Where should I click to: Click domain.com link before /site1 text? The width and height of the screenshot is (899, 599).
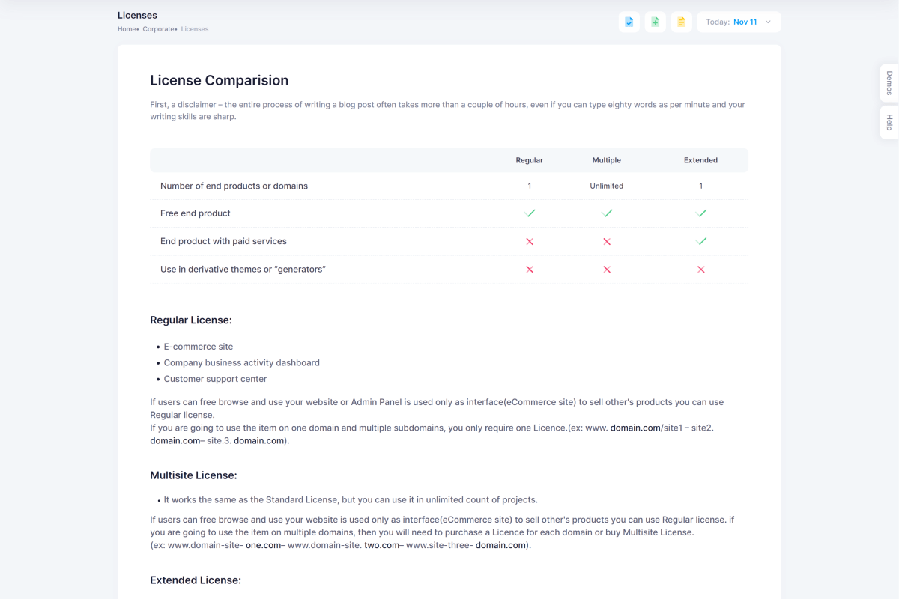[635, 428]
